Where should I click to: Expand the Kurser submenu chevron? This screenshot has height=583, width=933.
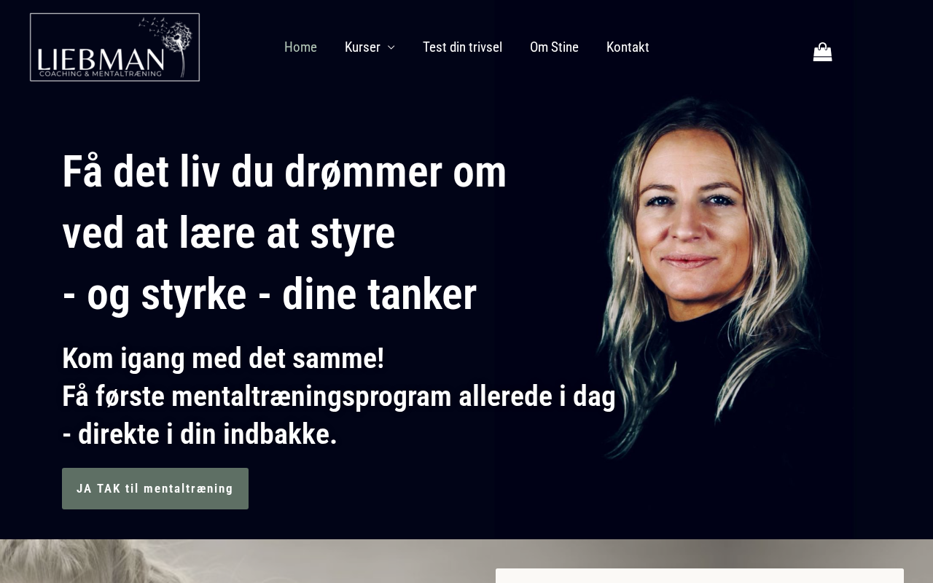(x=391, y=47)
